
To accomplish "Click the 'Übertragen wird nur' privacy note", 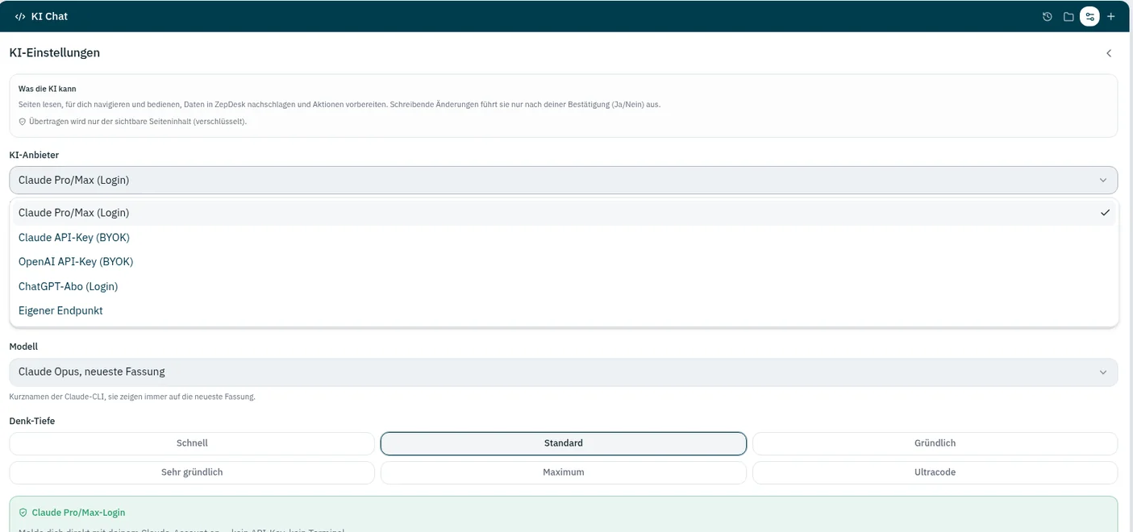I will coord(138,122).
